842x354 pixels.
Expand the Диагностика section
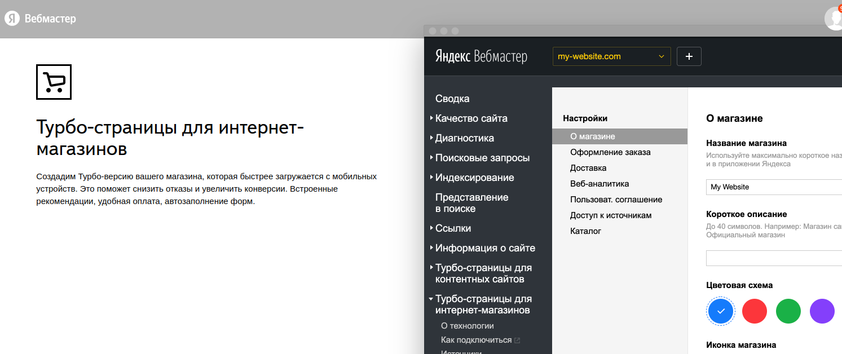[x=461, y=138]
